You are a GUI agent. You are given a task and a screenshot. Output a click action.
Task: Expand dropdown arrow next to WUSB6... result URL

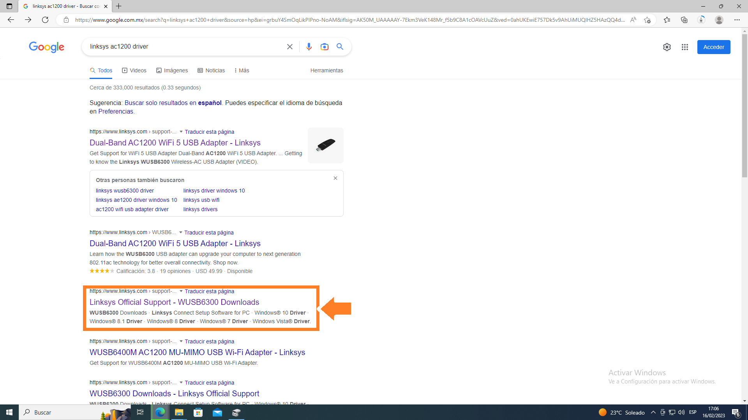[180, 233]
